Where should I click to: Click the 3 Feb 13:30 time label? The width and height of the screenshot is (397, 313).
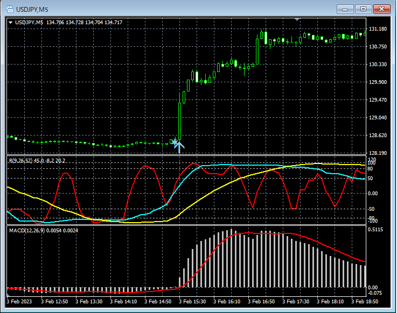[x=89, y=302]
